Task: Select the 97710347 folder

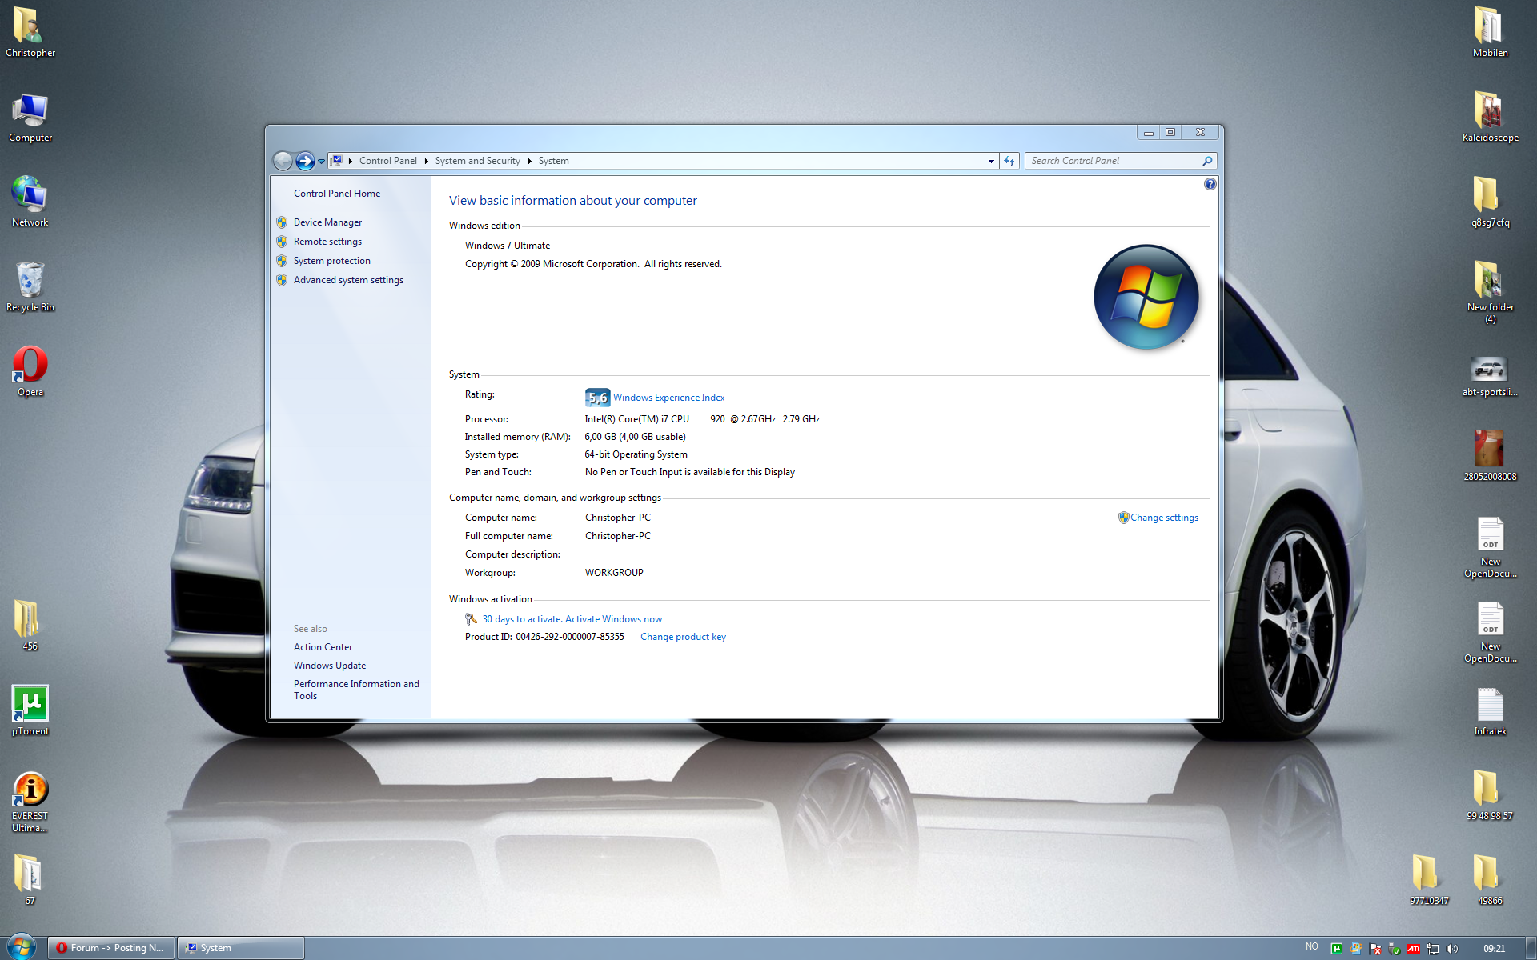Action: click(1429, 880)
